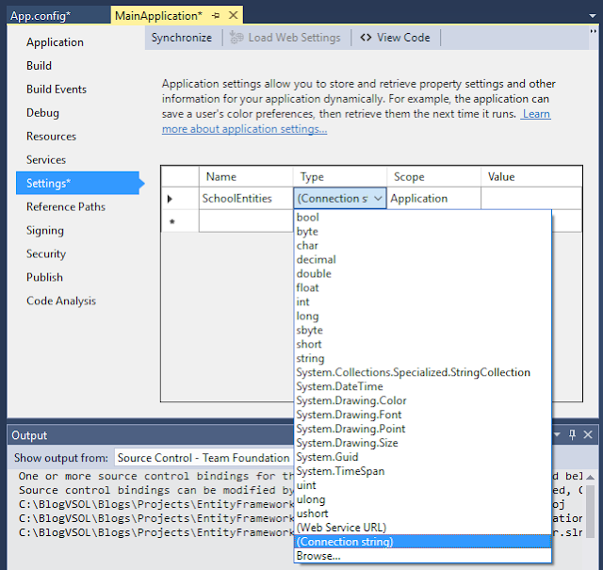This screenshot has height=570, width=603.
Task: Select the SchoolEntities row header arrow
Action: pyautogui.click(x=180, y=199)
